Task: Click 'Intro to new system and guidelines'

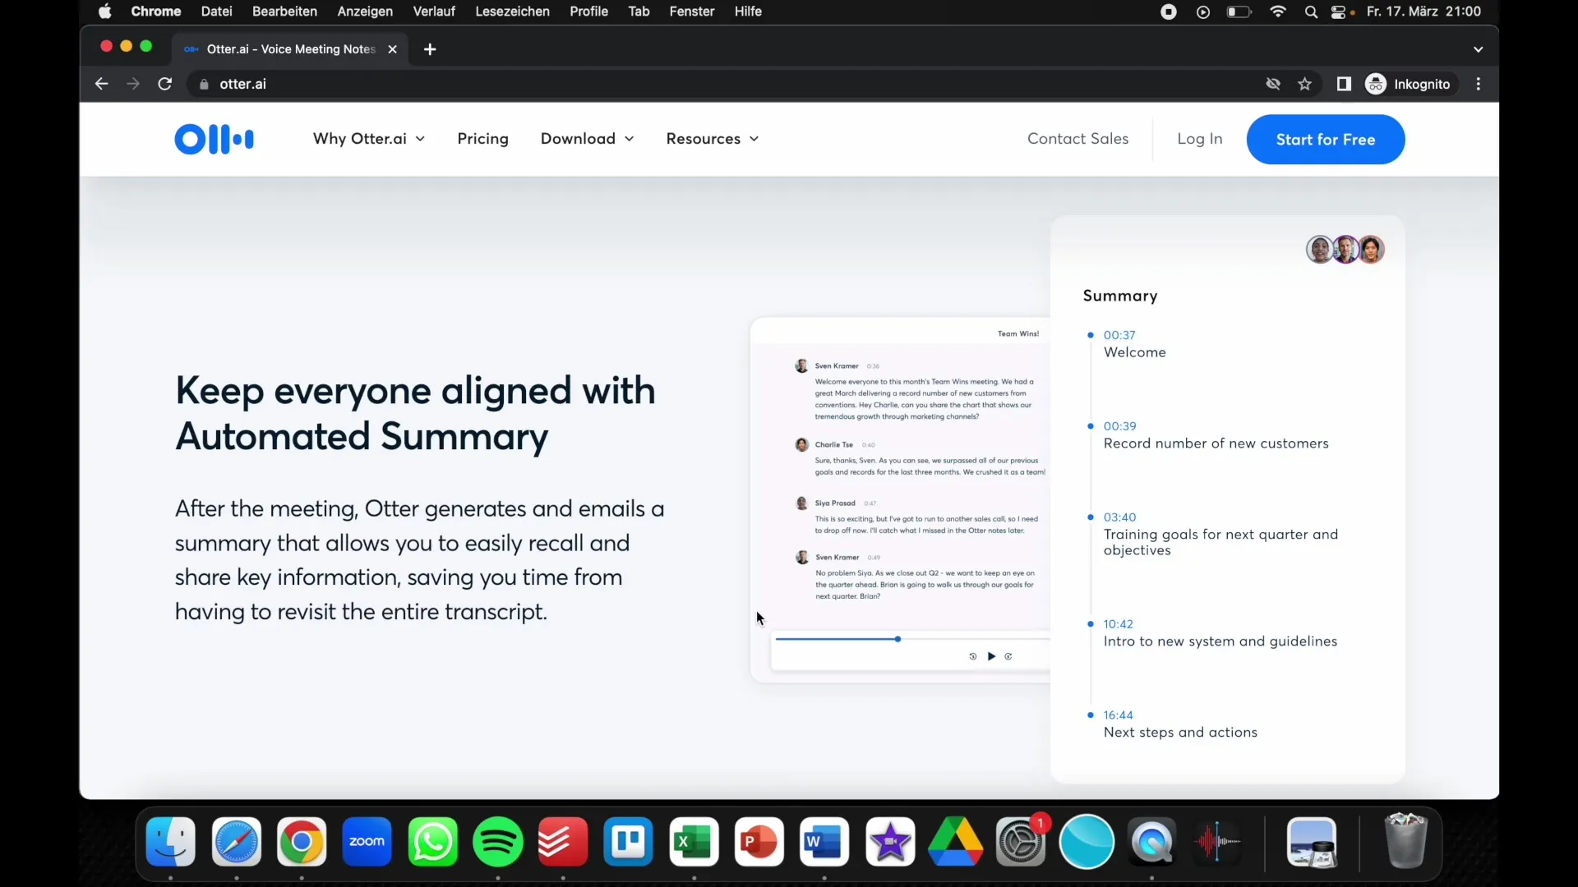Action: (x=1220, y=641)
